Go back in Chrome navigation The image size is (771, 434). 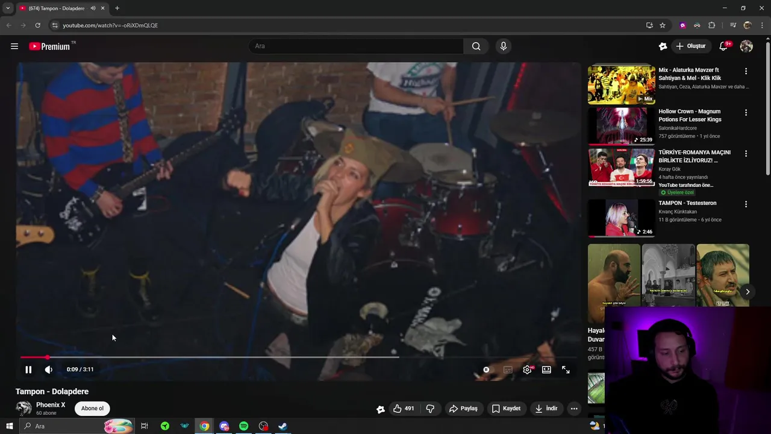click(8, 25)
